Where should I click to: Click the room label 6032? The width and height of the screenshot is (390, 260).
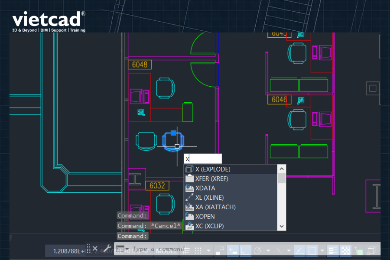click(x=157, y=185)
